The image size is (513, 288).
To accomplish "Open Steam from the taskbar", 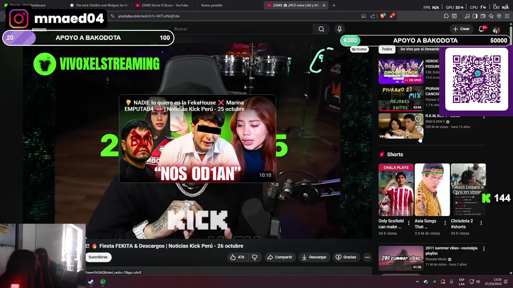I will (91, 282).
